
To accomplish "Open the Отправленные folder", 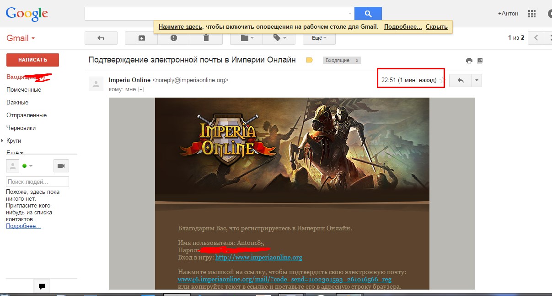I will click(27, 115).
